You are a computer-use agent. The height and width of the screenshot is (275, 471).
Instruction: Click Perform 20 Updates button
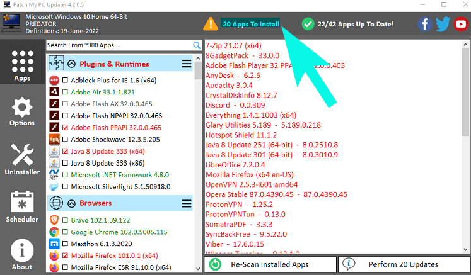tap(404, 264)
